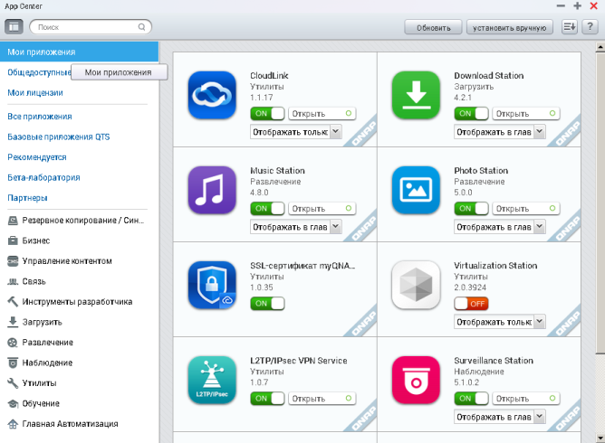Open Бета-лаборатория section
605x443 pixels.
[43, 177]
